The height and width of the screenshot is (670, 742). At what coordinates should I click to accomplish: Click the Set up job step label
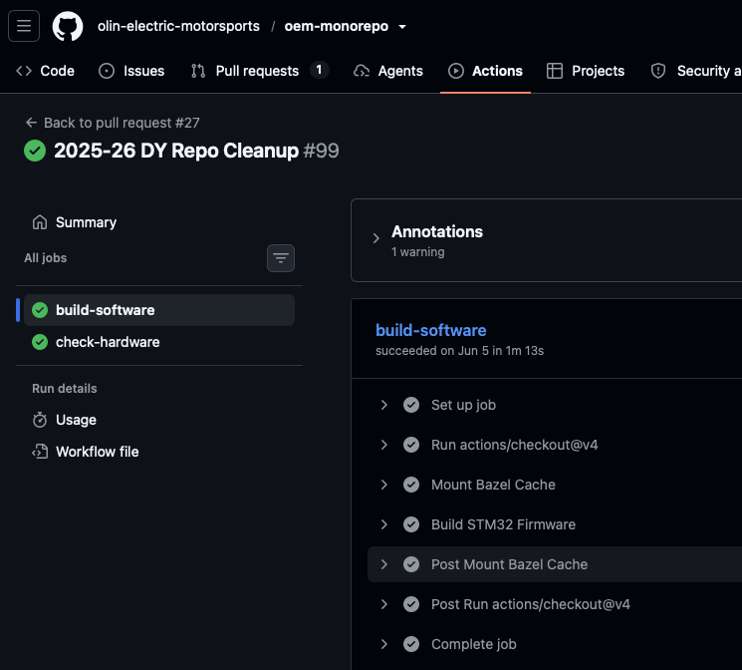click(463, 405)
